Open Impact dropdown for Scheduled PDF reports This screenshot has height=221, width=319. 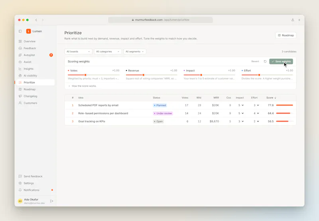(x=241, y=105)
